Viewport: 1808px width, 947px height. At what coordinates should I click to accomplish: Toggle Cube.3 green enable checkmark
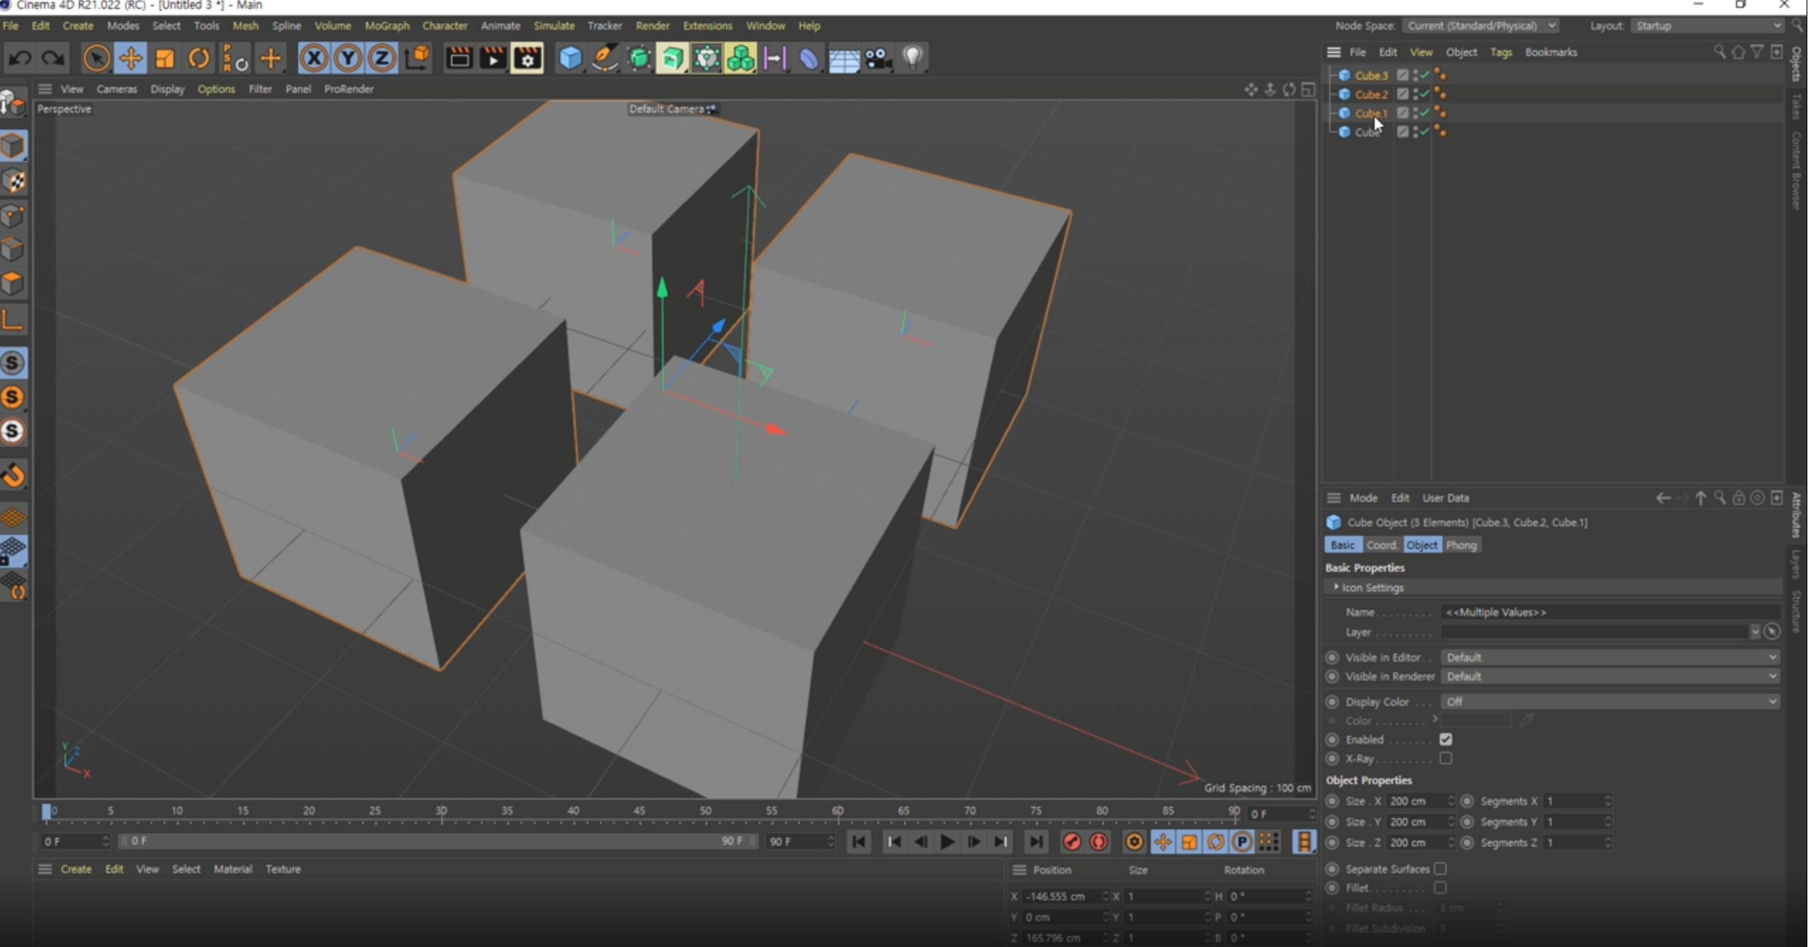(1424, 74)
